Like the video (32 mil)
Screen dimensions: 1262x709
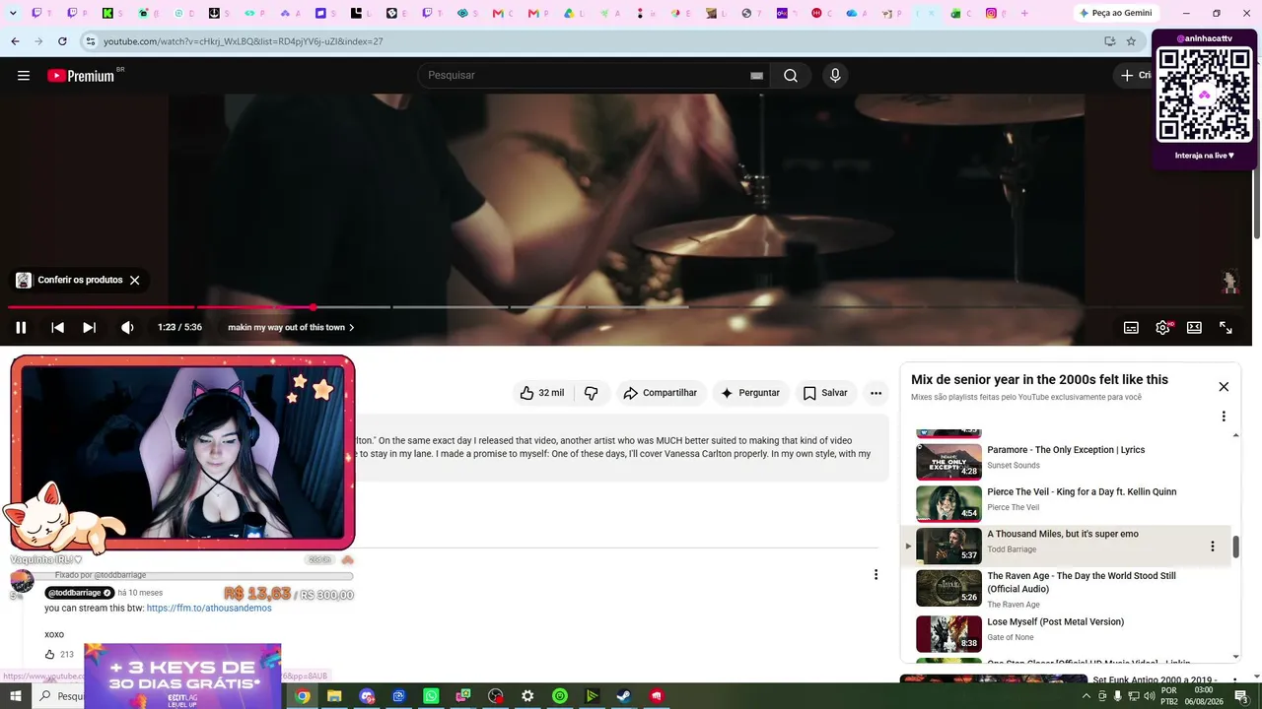[x=542, y=393]
